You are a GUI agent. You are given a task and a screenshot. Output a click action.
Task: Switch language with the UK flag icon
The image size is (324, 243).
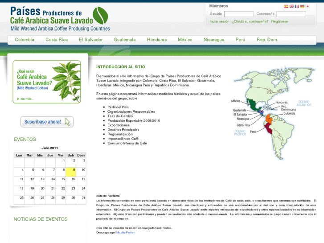pyautogui.click(x=291, y=6)
